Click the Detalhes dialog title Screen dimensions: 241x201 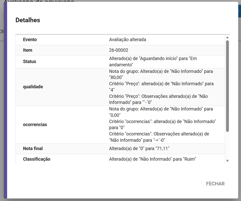[28, 20]
